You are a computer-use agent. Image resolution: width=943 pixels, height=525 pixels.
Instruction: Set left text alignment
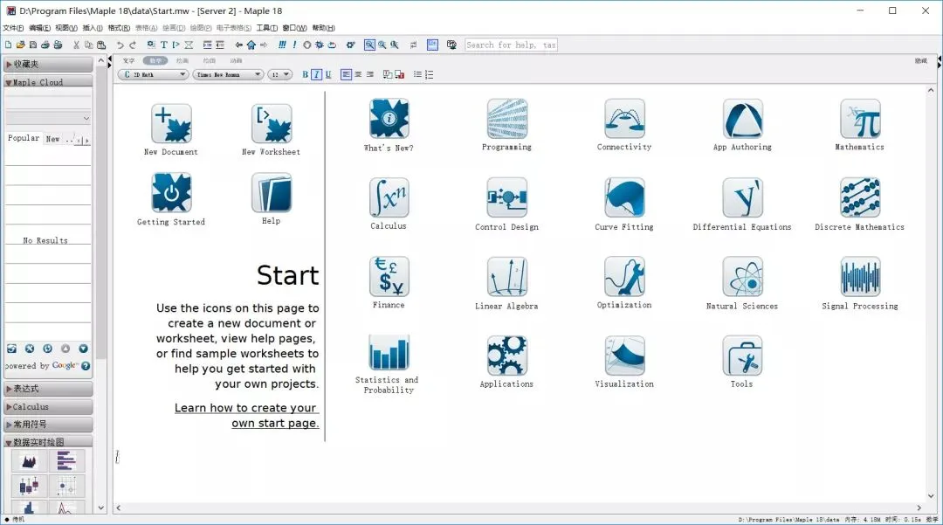[346, 74]
